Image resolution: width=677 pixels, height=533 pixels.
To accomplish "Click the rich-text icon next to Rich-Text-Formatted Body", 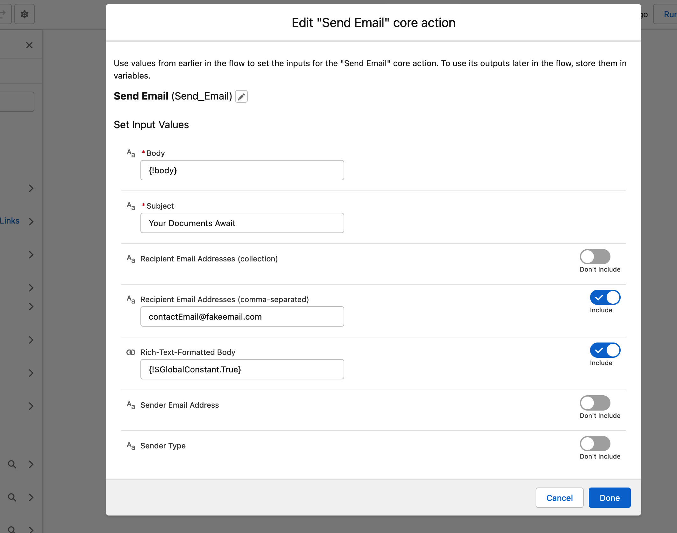I will (131, 351).
